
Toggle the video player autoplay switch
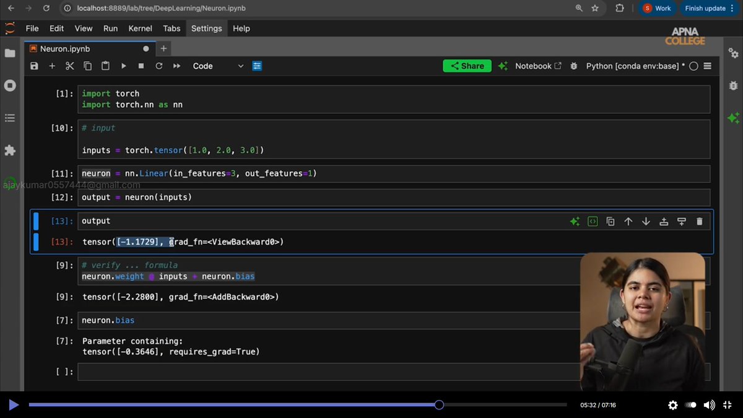[x=691, y=405]
